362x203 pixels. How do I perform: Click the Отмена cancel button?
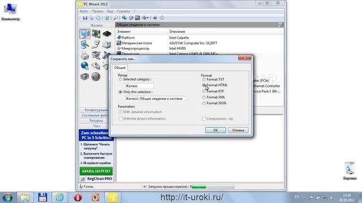point(238,130)
